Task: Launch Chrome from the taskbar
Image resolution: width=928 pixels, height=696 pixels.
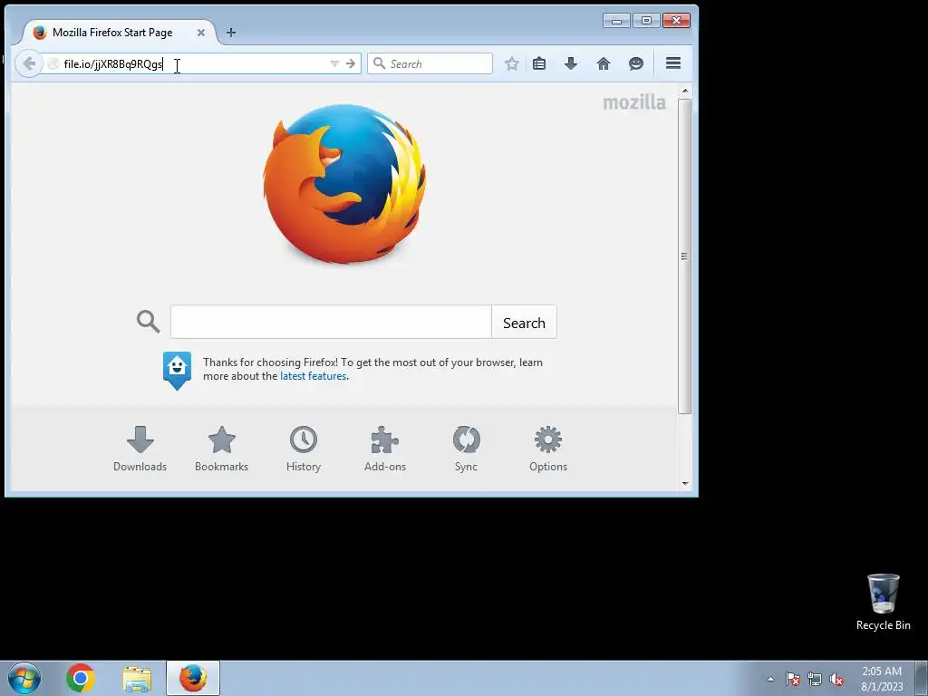Action: (x=81, y=678)
